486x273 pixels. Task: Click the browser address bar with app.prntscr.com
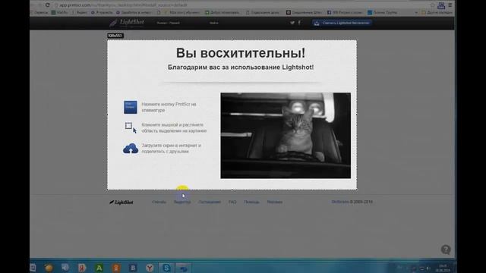pos(241,5)
